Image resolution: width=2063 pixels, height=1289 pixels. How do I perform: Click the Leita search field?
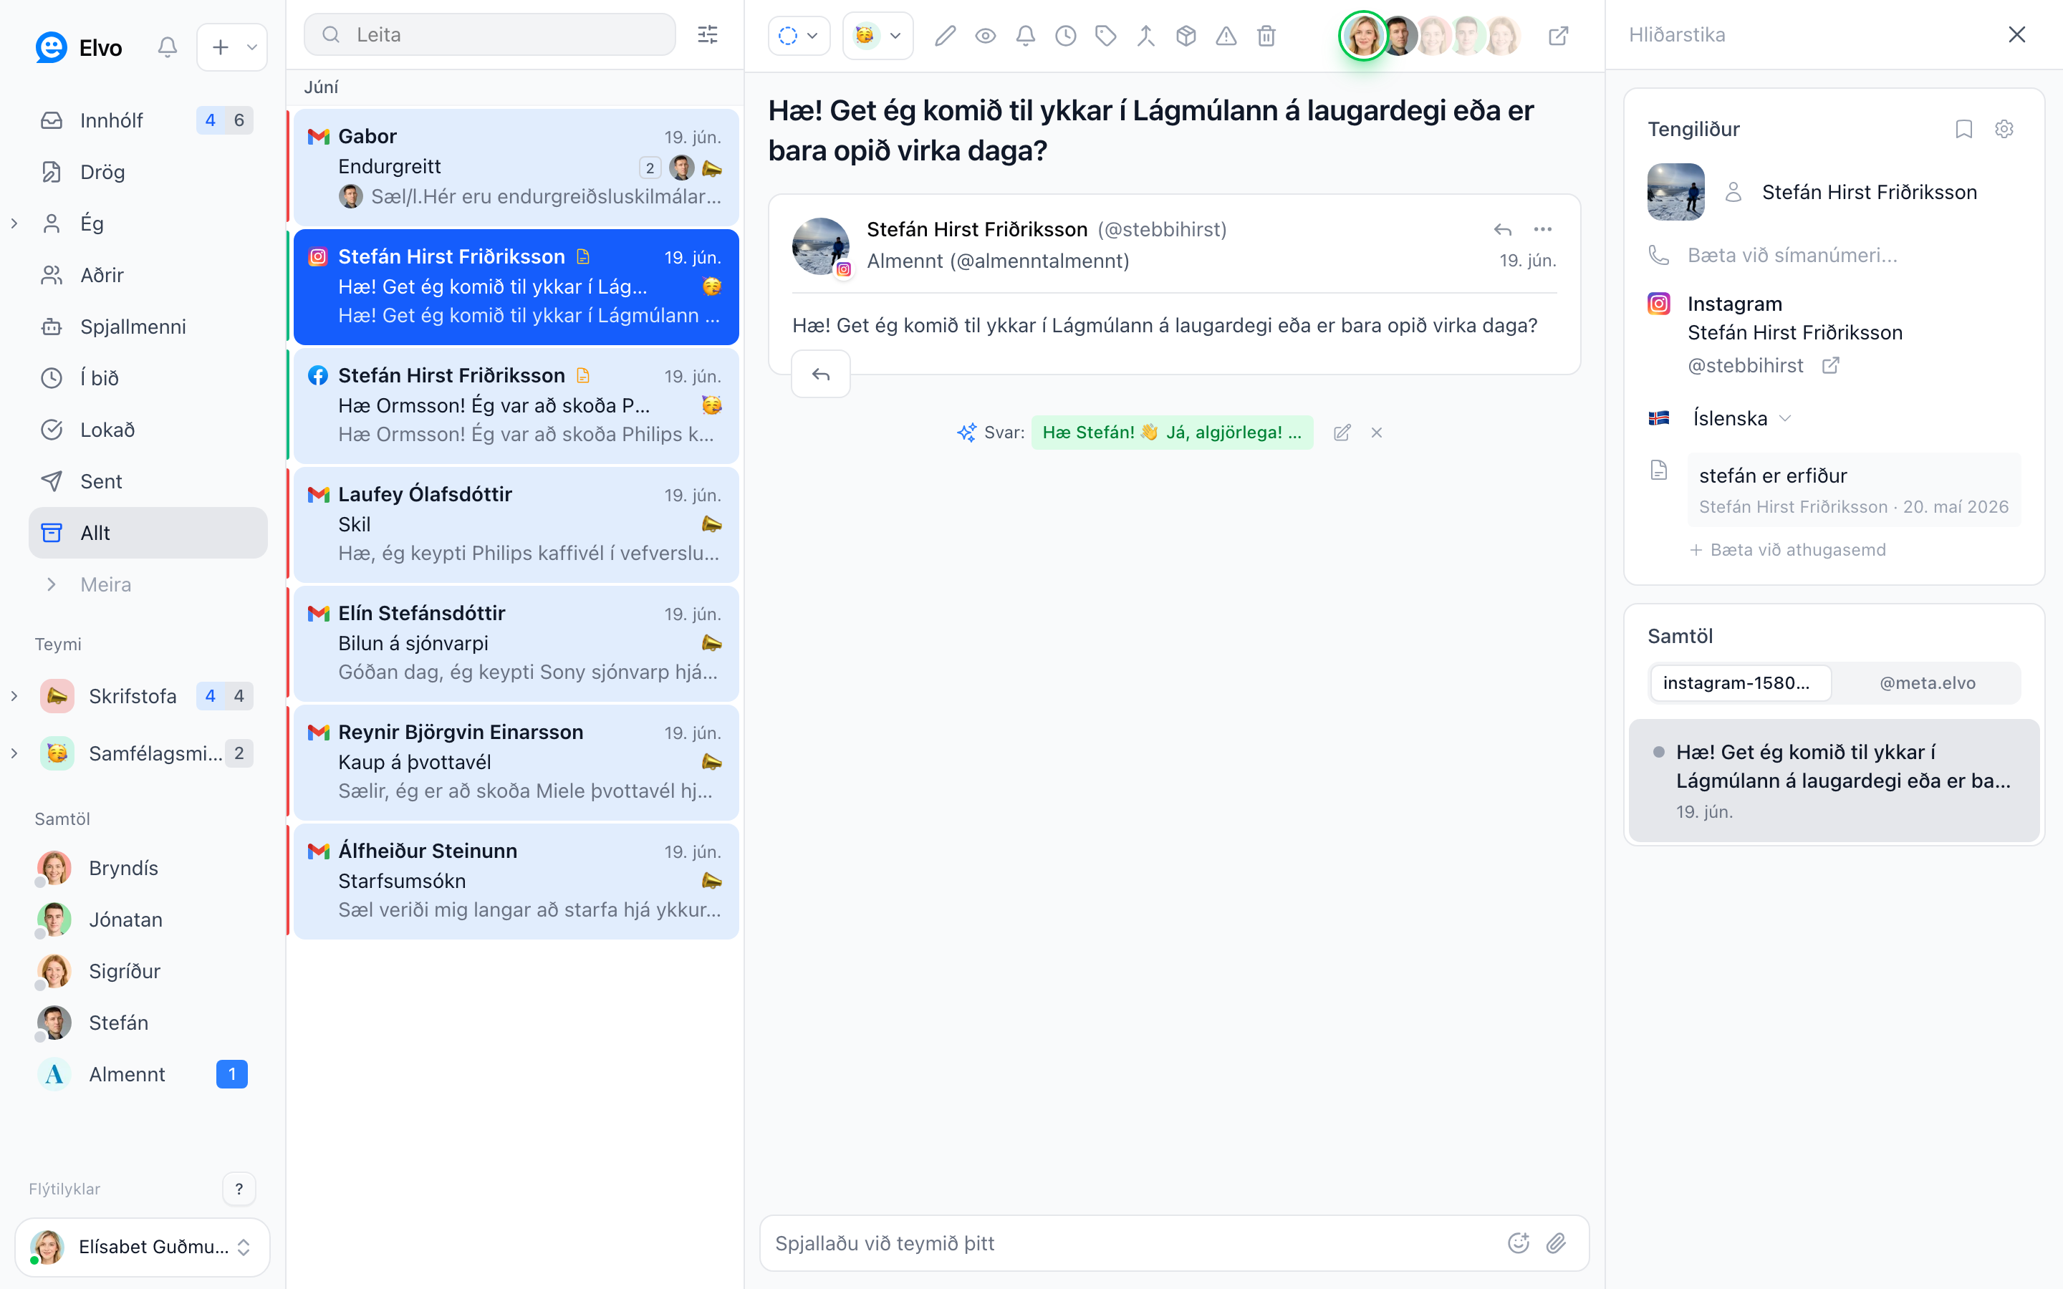click(490, 34)
